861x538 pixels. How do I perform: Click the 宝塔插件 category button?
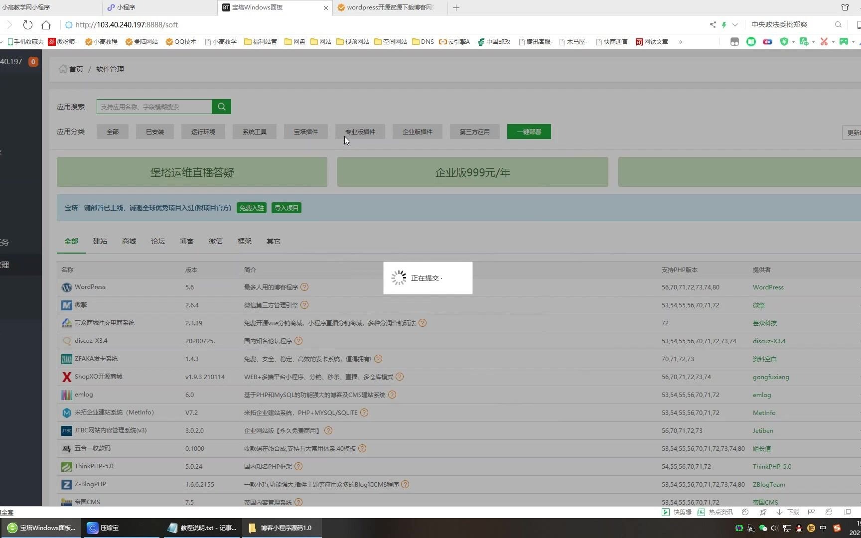tap(306, 132)
